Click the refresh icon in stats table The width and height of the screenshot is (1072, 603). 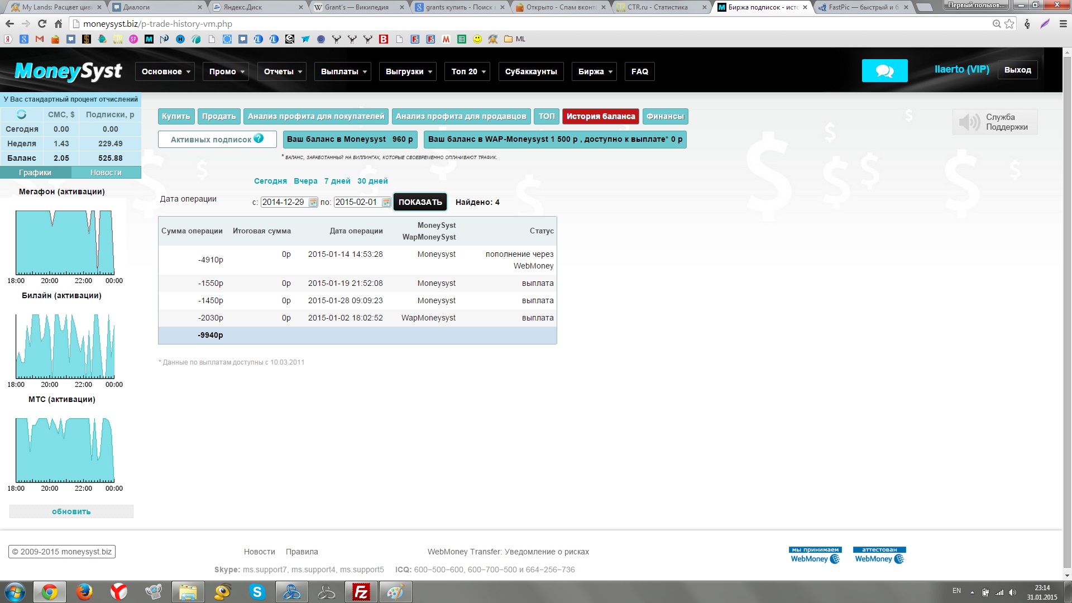pos(21,114)
